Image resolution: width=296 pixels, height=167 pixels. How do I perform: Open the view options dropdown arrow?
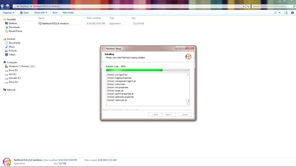pyautogui.click(x=279, y=13)
